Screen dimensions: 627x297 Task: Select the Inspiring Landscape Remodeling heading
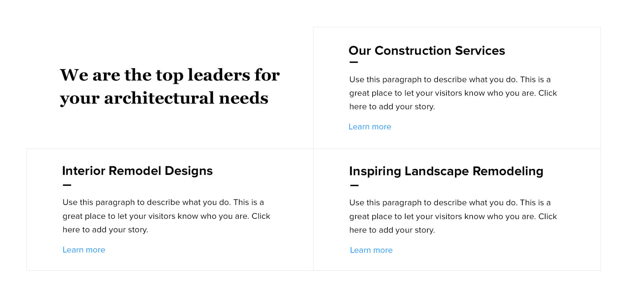(446, 171)
